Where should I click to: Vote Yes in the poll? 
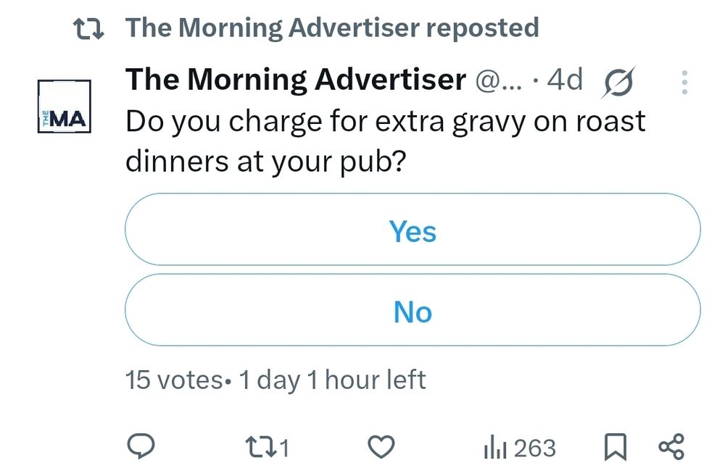pos(413,229)
